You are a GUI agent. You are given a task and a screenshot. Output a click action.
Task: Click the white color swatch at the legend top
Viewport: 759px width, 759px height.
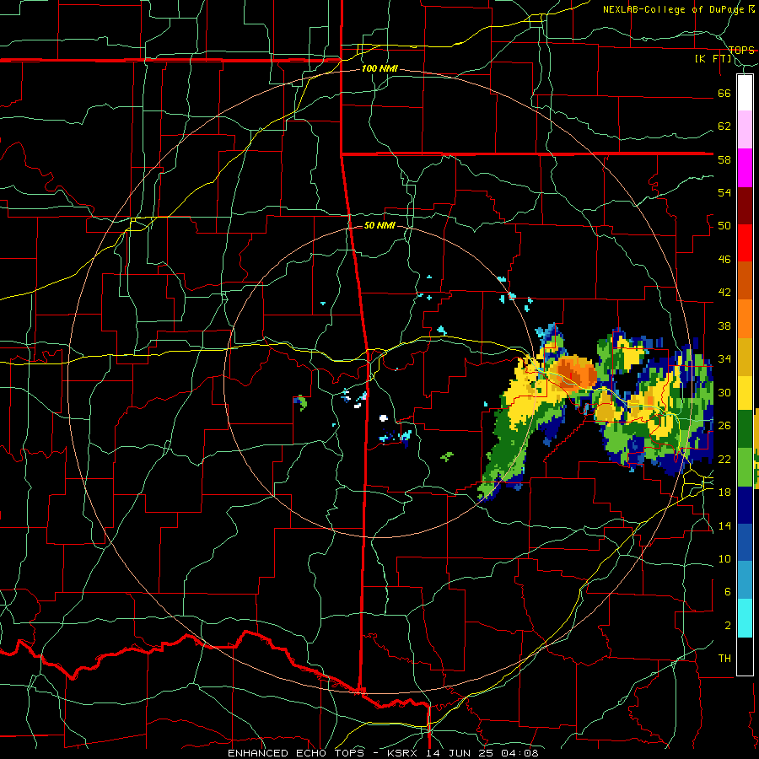point(745,93)
